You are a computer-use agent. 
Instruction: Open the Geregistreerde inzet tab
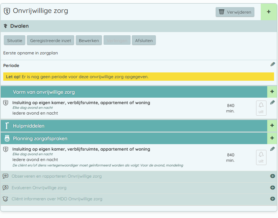[x=50, y=40]
